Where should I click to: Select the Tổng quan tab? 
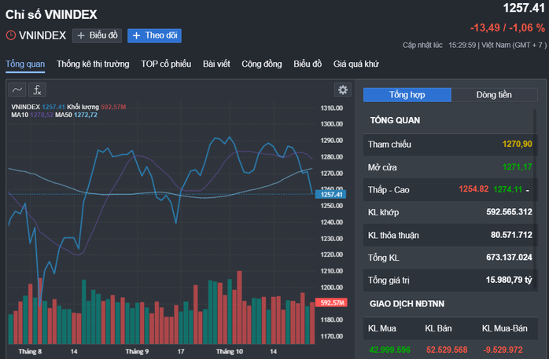coord(25,64)
